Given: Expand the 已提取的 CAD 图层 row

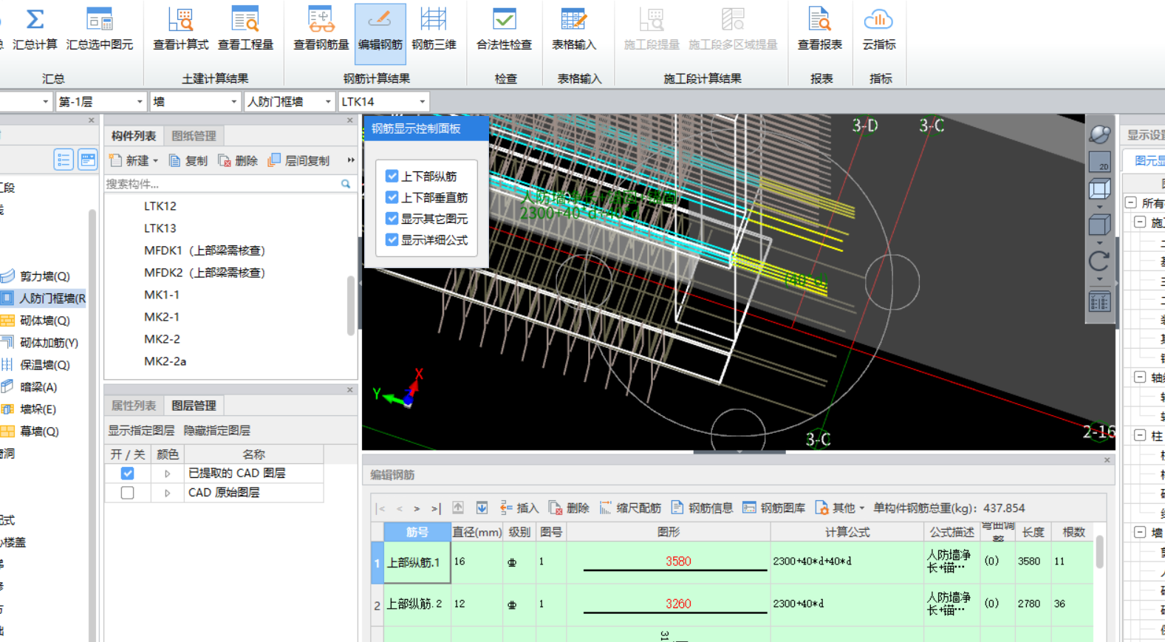Looking at the screenshot, I should click(168, 474).
